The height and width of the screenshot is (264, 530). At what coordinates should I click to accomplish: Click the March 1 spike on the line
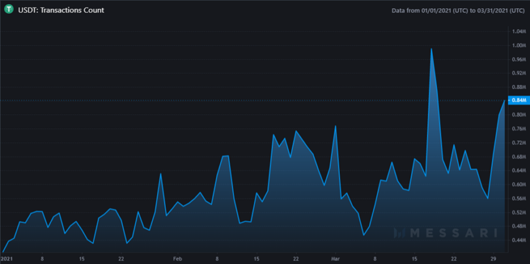335,126
